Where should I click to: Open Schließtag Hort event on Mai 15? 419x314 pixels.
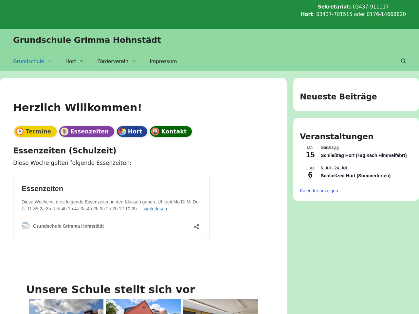[364, 155]
